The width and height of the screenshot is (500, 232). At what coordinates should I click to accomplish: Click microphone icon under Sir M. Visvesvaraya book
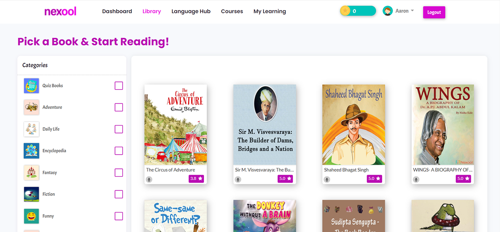238,180
